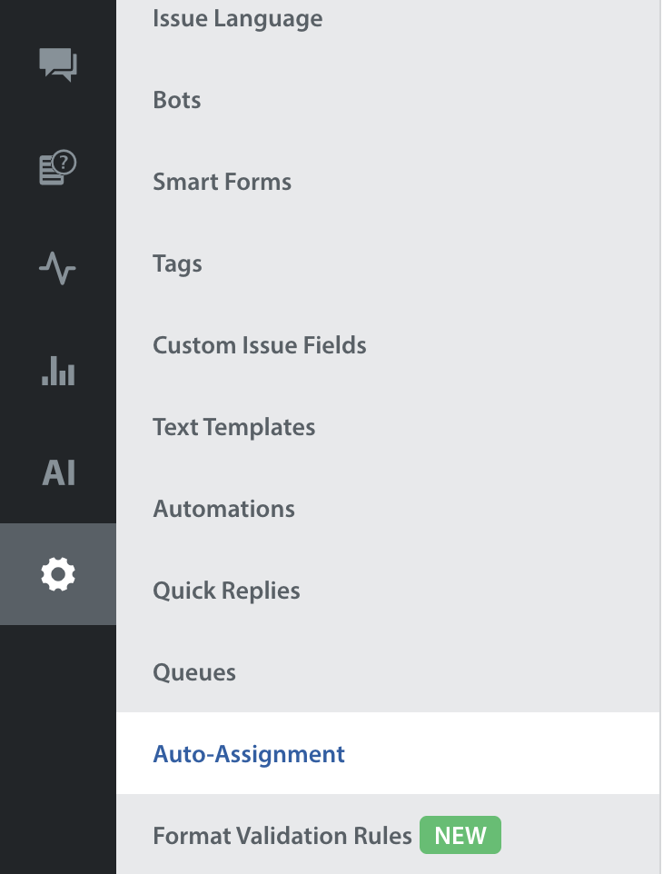Viewport: 663px width, 874px height.
Task: Navigate to Custom Issue Fields
Action: click(x=260, y=345)
